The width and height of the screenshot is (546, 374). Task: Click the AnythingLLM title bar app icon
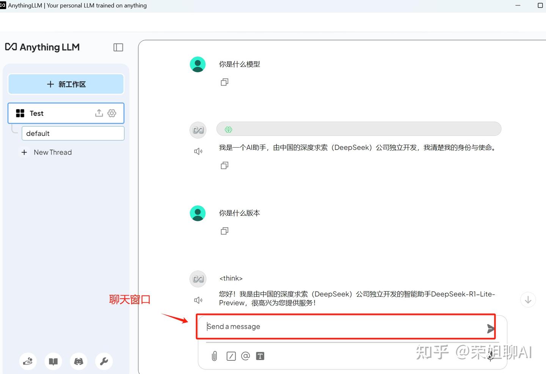[3, 5]
